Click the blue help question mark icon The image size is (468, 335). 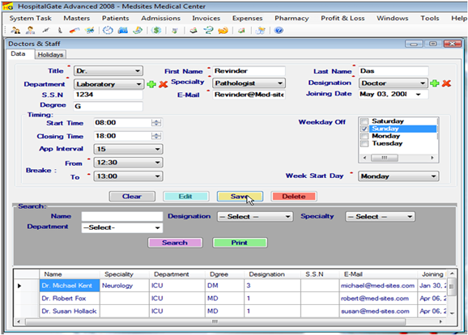[x=279, y=31]
